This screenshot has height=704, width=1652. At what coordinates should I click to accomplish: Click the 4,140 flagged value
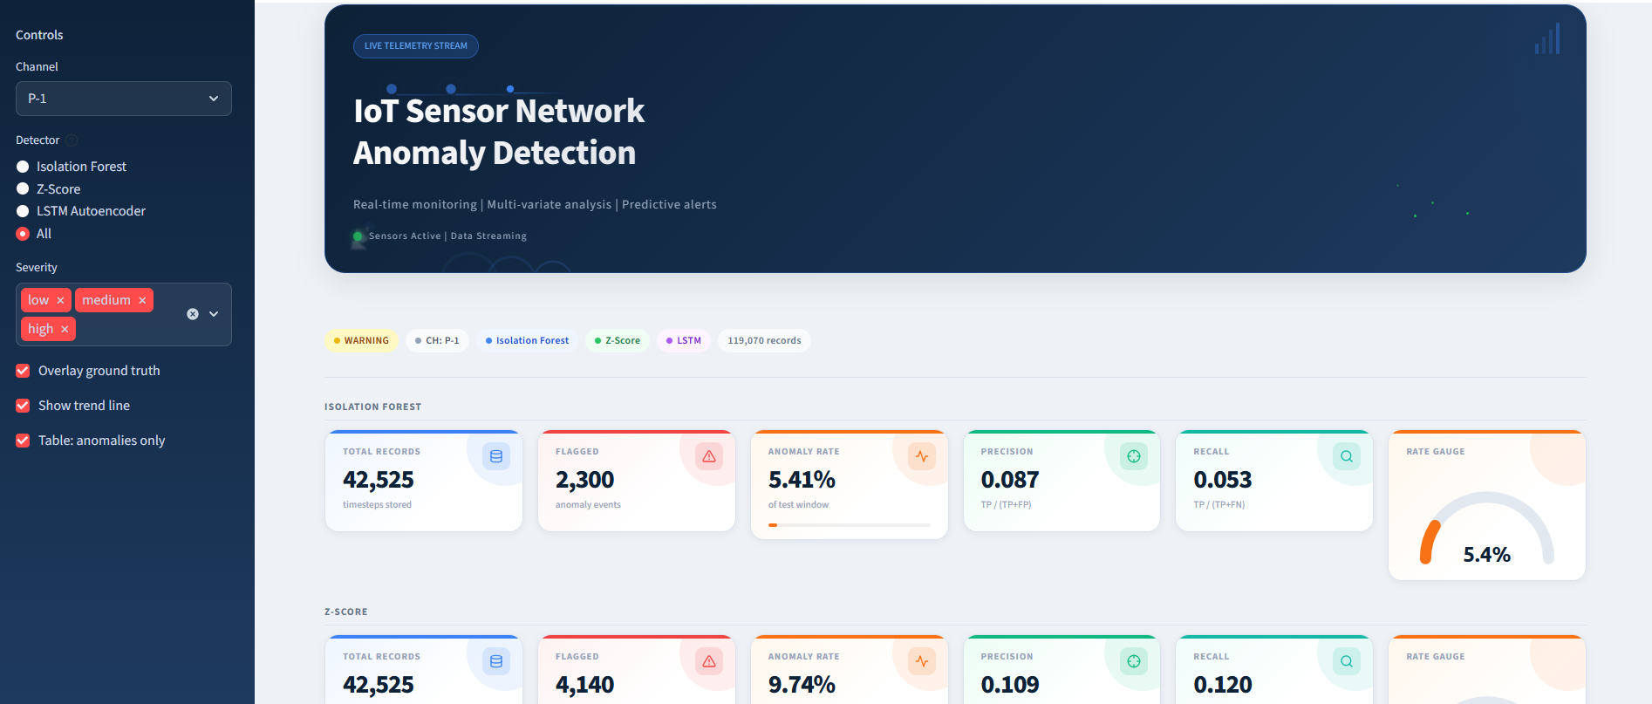point(584,685)
